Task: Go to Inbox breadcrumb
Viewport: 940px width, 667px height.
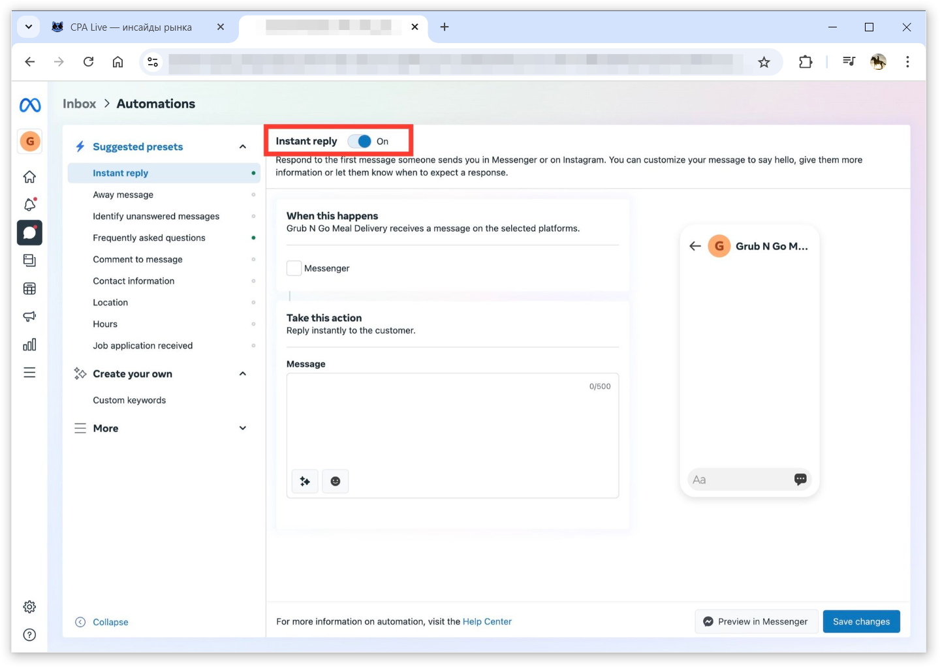Action: click(79, 104)
